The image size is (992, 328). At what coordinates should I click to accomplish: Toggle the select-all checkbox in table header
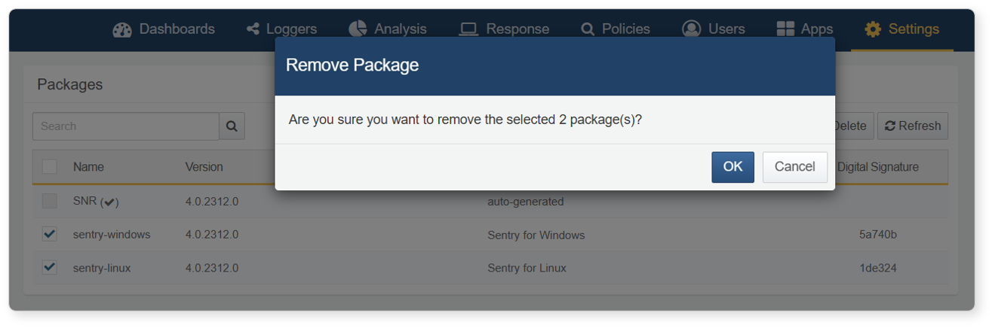click(x=50, y=167)
